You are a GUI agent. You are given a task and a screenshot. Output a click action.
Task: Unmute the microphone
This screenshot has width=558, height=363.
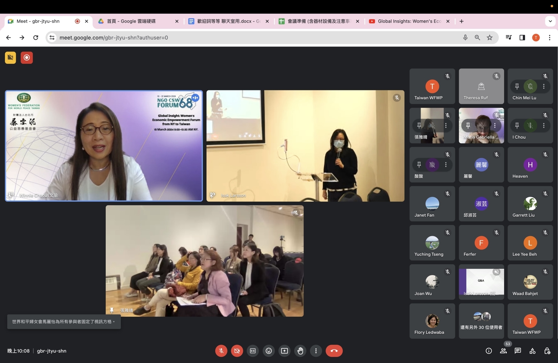[x=221, y=351]
